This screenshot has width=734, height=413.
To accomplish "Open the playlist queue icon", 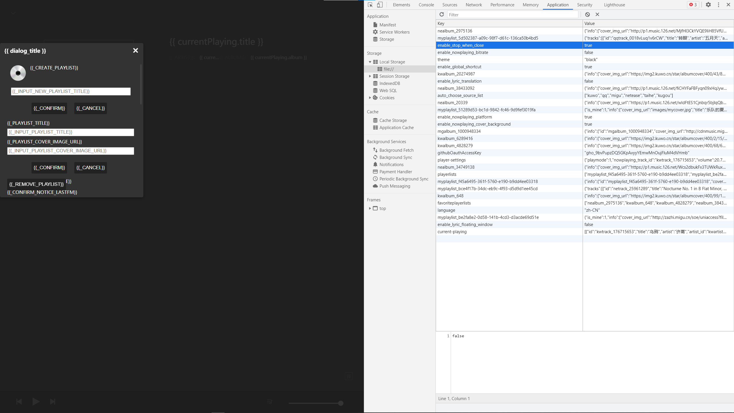I will pyautogui.click(x=270, y=402).
